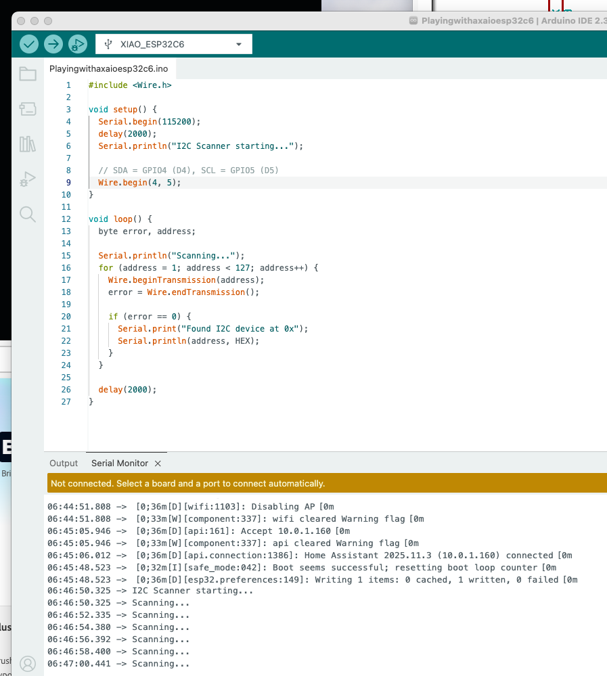Viewport: 607px width, 676px height.
Task: Click the user account icon at bottom
Action: (28, 663)
